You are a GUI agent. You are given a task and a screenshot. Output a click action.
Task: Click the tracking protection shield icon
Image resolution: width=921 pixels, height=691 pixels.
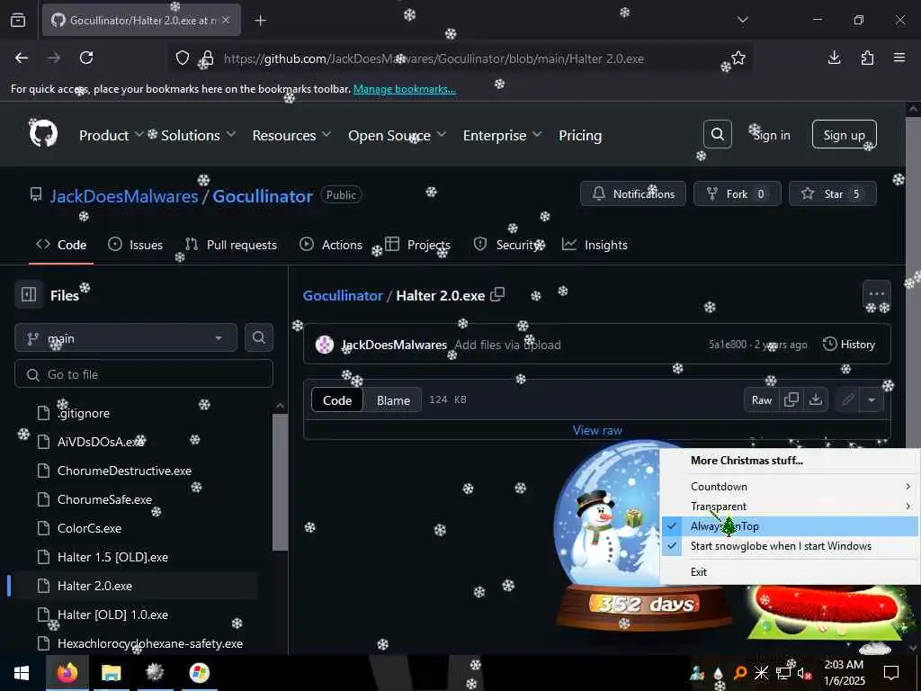[x=183, y=58]
